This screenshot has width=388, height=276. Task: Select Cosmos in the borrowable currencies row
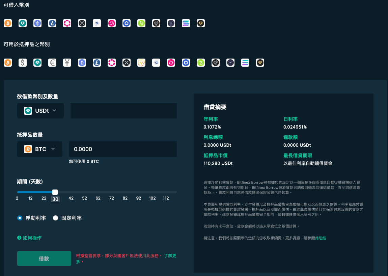(171, 23)
